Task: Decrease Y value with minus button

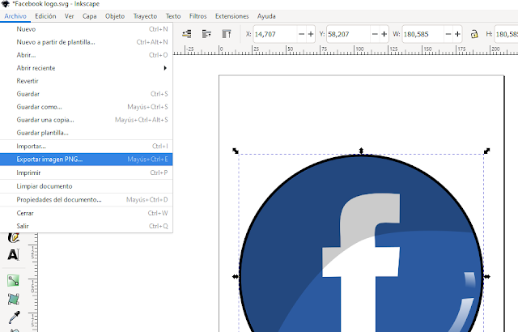Action: [375, 34]
